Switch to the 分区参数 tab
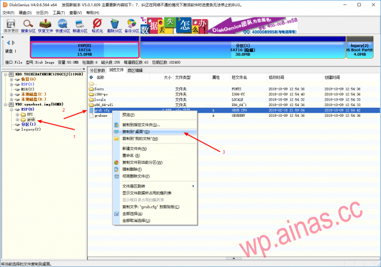Image resolution: width=381 pixels, height=267 pixels. tap(97, 70)
